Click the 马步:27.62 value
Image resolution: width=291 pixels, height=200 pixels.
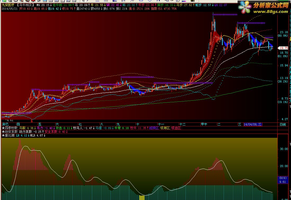pos(184,5)
